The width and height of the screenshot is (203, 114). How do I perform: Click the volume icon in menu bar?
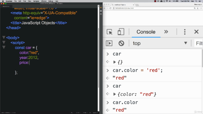pyautogui.click(x=170, y=1)
